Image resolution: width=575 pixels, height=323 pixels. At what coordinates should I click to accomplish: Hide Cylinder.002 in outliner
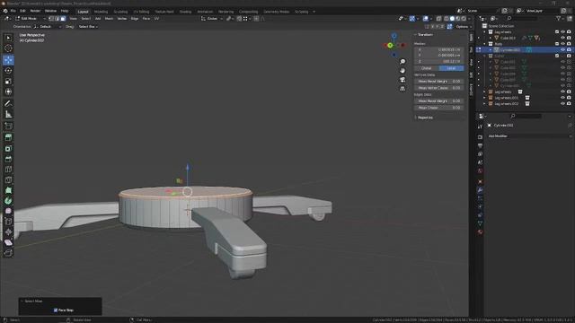coord(563,50)
